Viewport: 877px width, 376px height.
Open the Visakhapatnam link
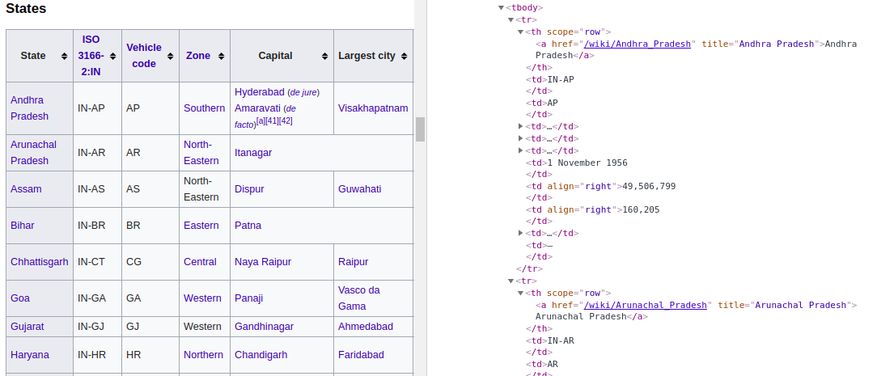pos(373,108)
